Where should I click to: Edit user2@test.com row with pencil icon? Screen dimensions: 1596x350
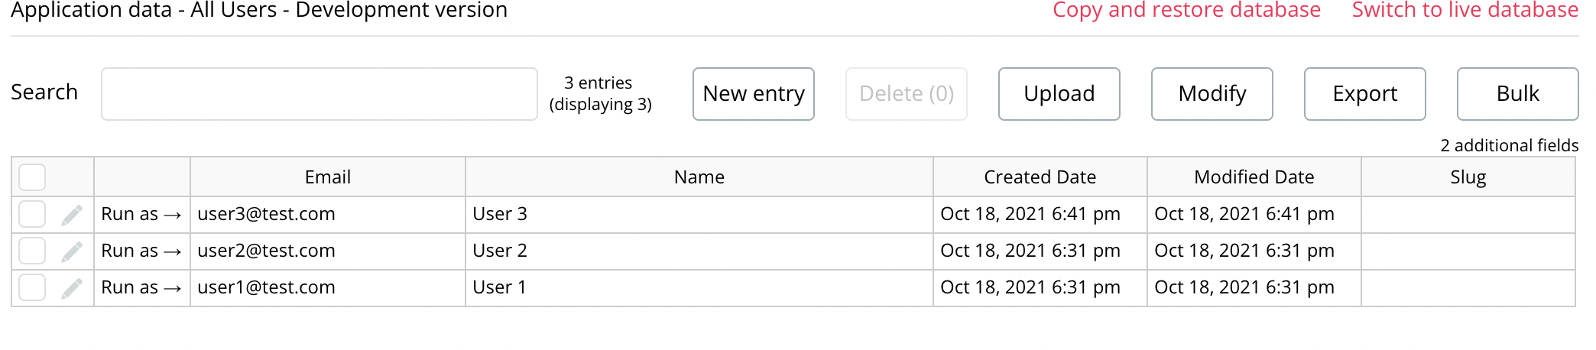click(72, 251)
